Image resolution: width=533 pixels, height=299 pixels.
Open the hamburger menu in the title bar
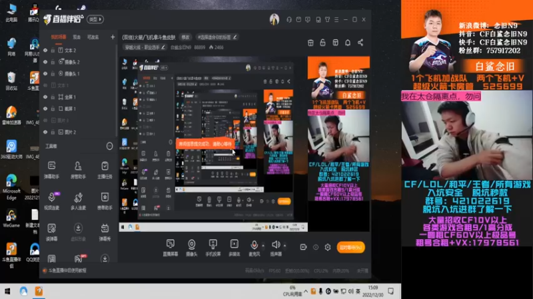coord(336,20)
